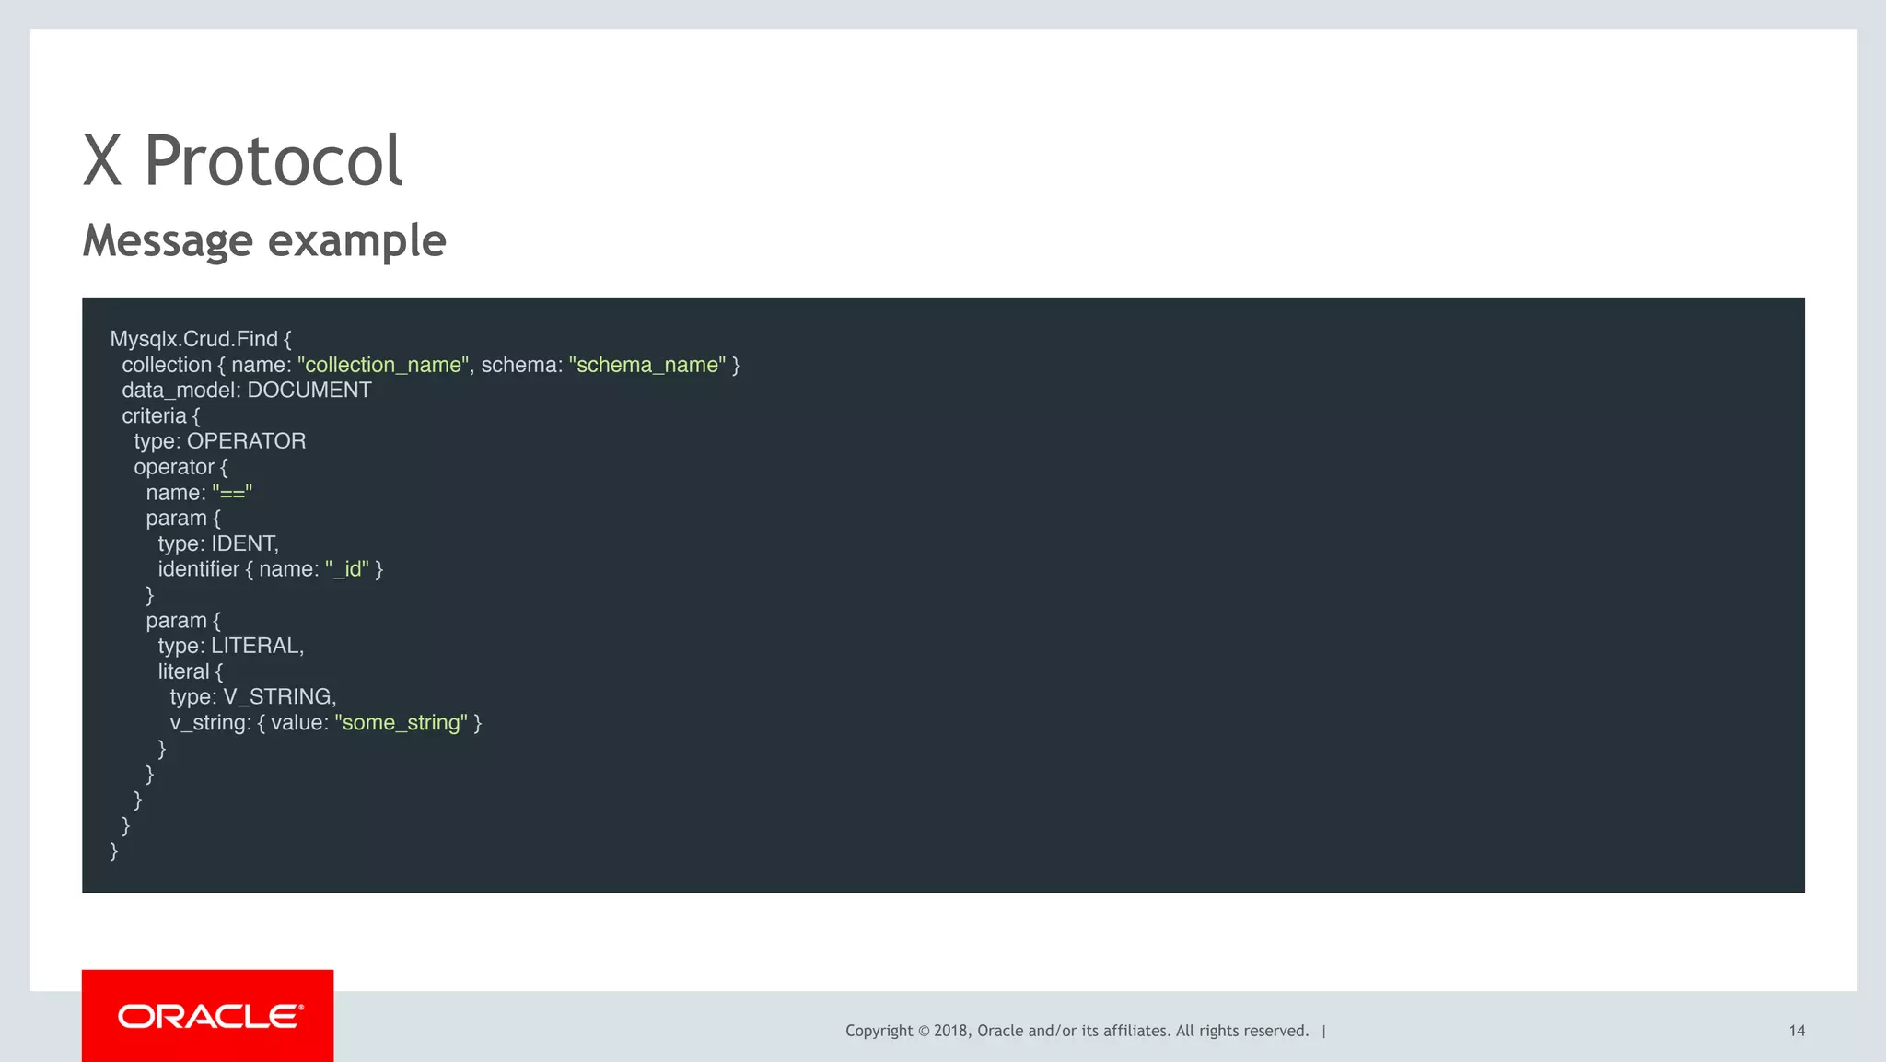Click the Message example subtitle
Image resolution: width=1886 pixels, height=1062 pixels.
pyautogui.click(x=264, y=240)
